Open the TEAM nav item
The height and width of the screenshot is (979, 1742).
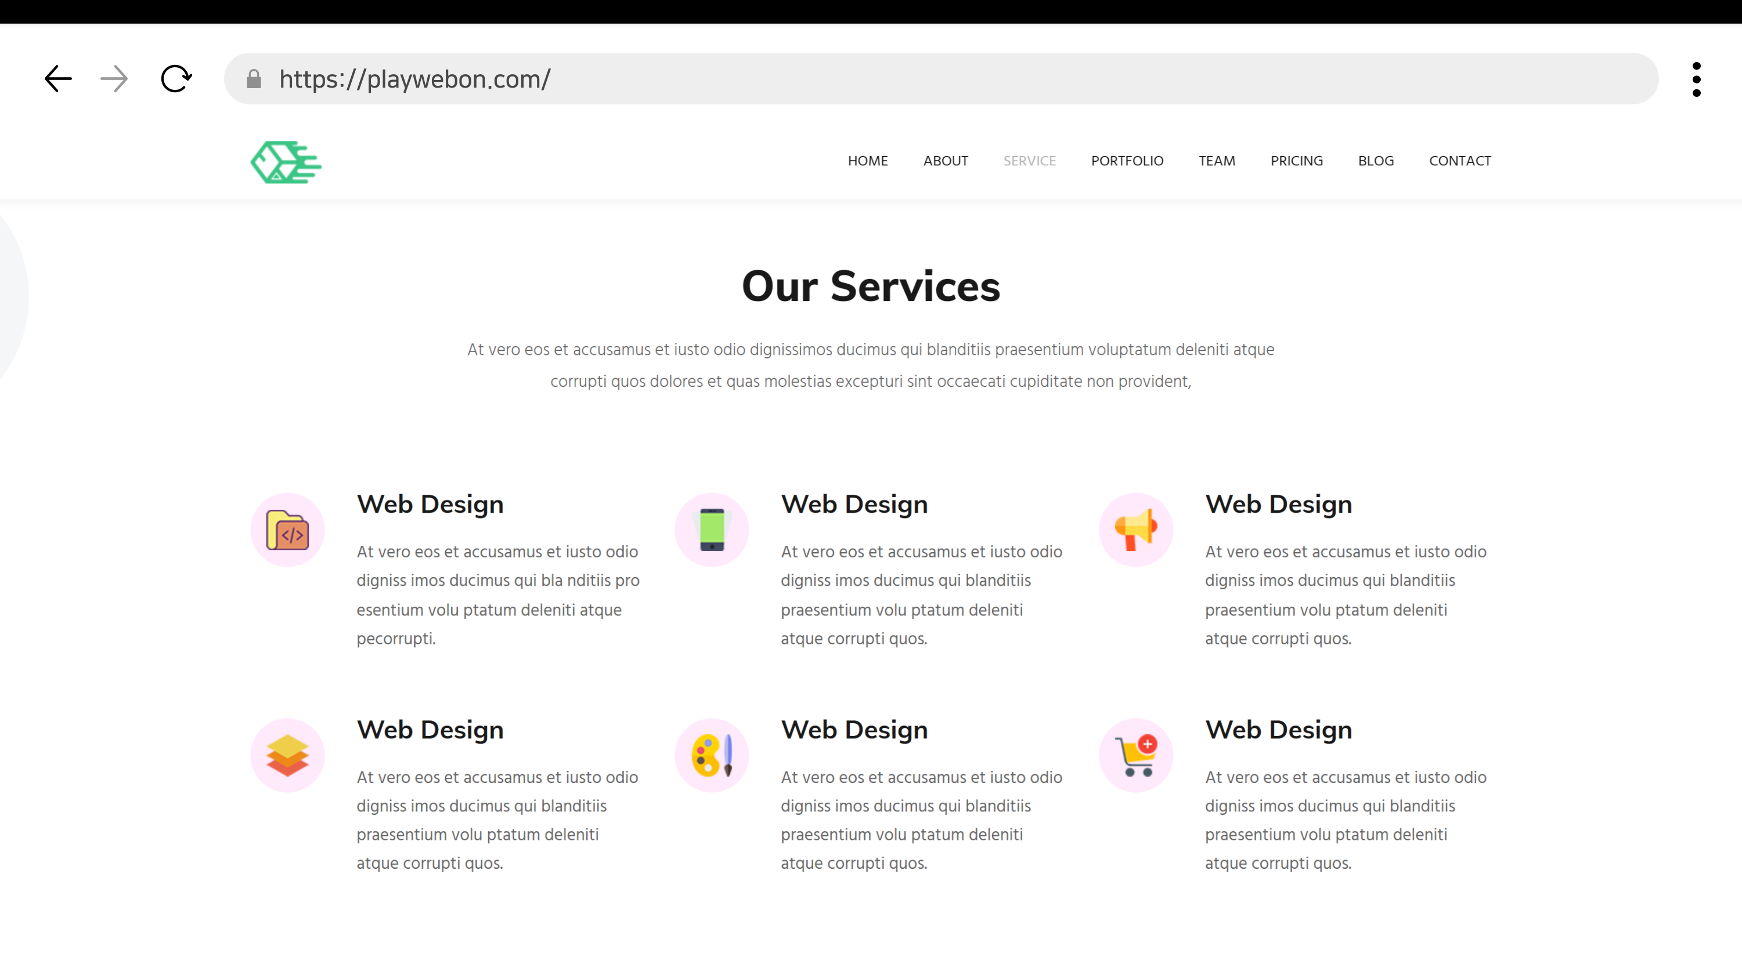[1217, 161]
